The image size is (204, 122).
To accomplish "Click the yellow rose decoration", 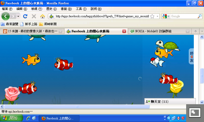I will tap(177, 86).
